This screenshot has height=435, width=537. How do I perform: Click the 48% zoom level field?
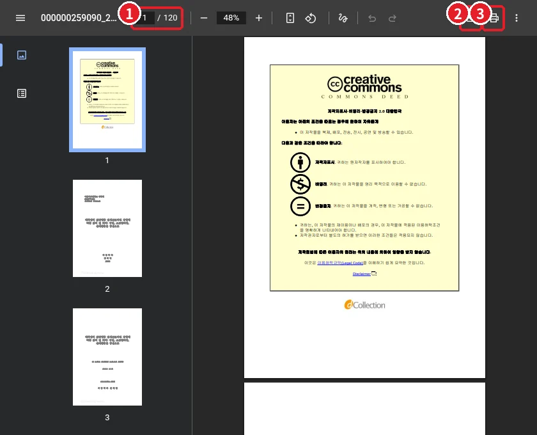tap(231, 18)
